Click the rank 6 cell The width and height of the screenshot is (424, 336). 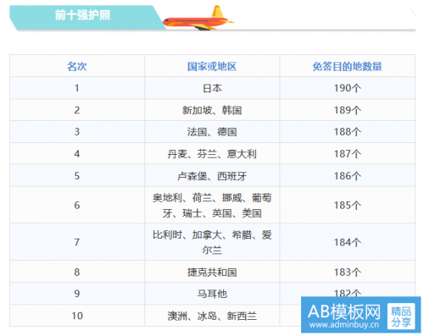coord(77,205)
